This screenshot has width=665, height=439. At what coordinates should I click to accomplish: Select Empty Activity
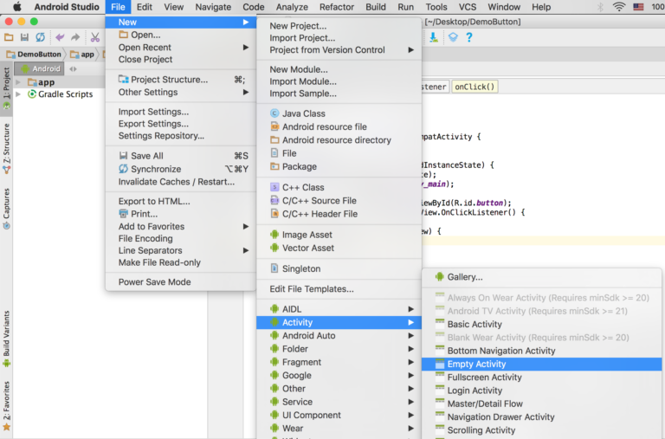coord(541,364)
